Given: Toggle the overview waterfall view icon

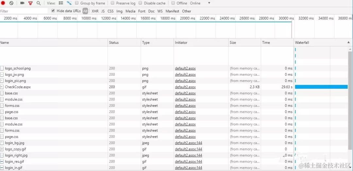Looking at the screenshot, I should coord(69,3).
